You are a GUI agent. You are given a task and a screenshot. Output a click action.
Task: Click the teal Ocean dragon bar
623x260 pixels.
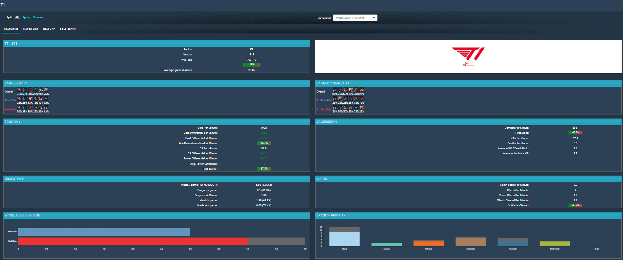click(x=387, y=244)
